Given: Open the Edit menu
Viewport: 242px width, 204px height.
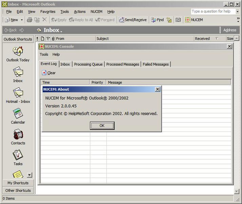Looking at the screenshot, I should coord(20,12).
